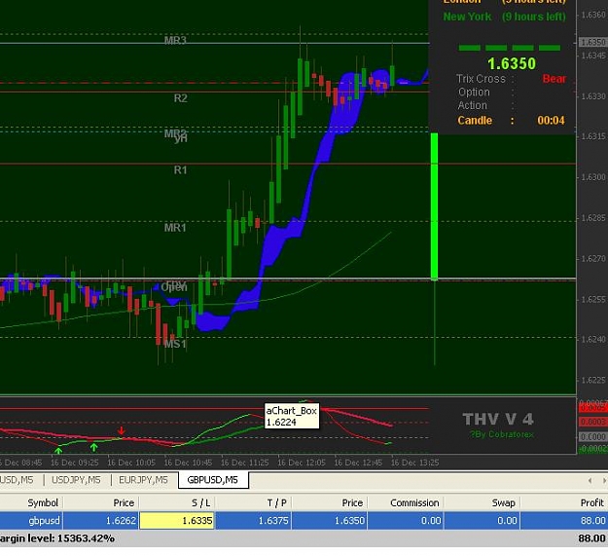Click the 88.00 profit in gbpusd row
Image resolution: width=608 pixels, height=556 pixels.
point(592,520)
